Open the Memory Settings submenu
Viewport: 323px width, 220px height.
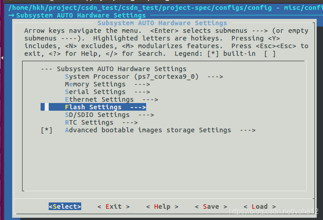point(107,84)
